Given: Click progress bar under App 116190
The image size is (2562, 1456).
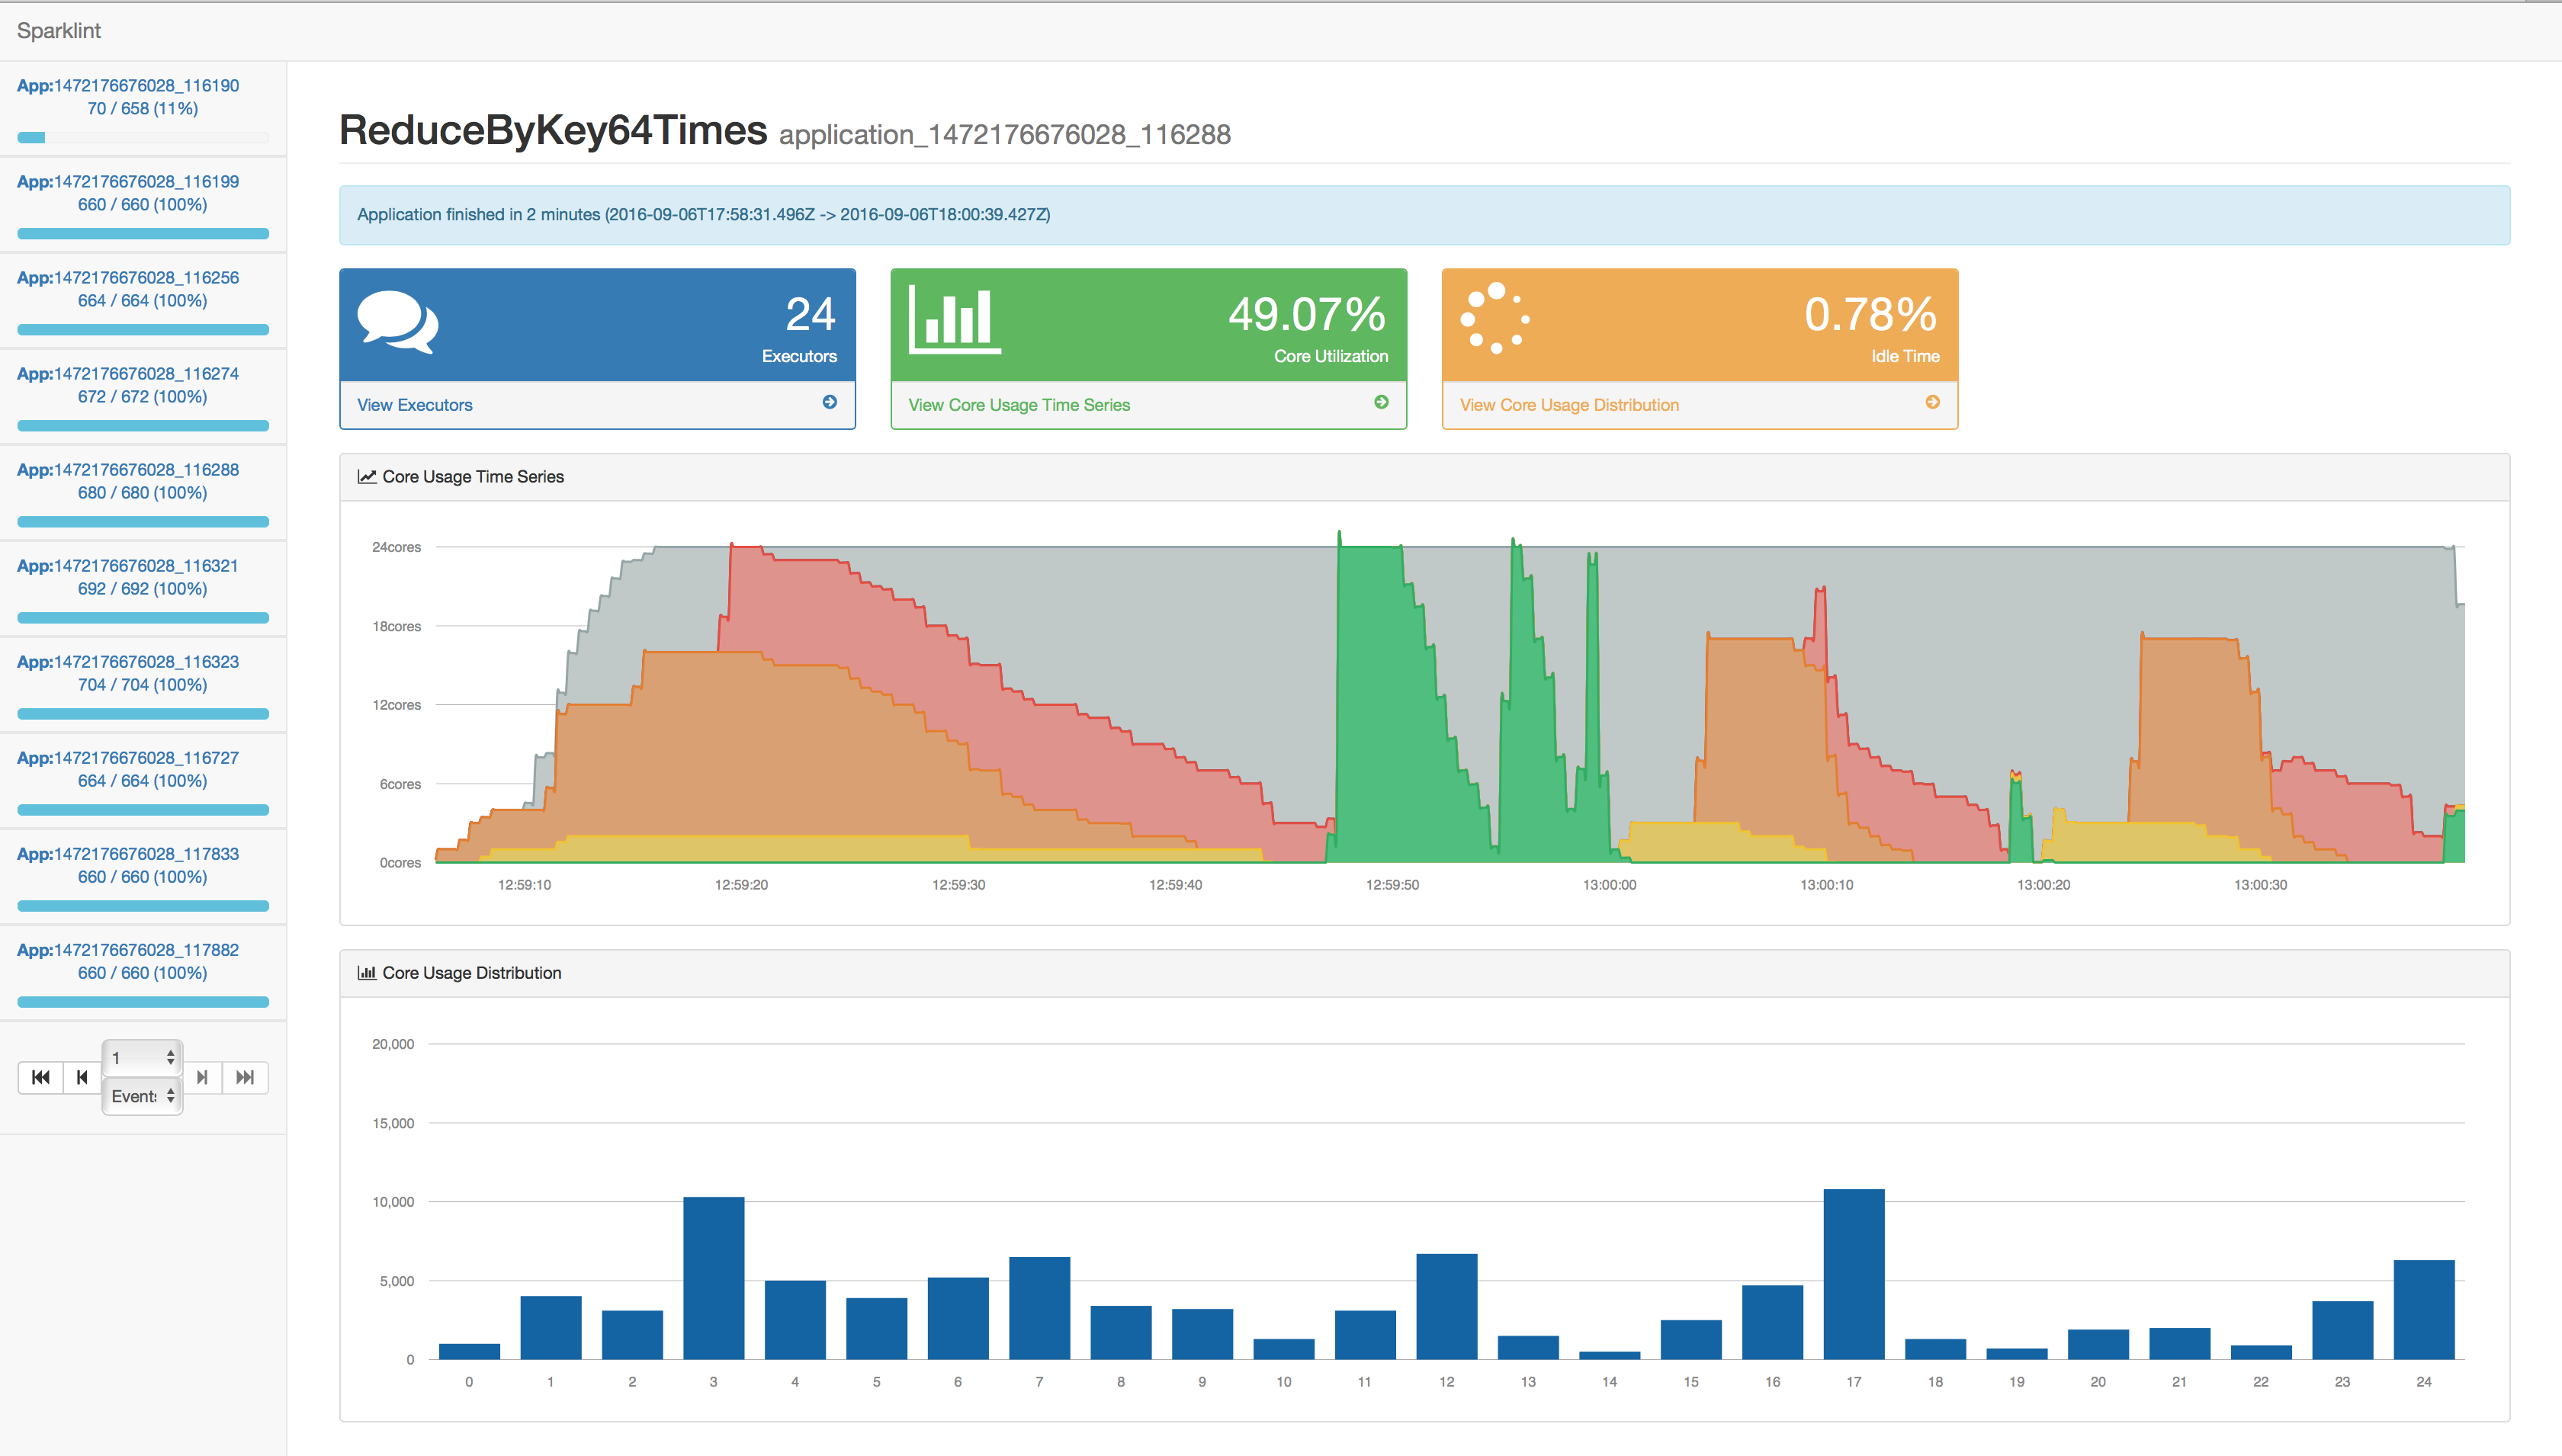Looking at the screenshot, I should 142,138.
